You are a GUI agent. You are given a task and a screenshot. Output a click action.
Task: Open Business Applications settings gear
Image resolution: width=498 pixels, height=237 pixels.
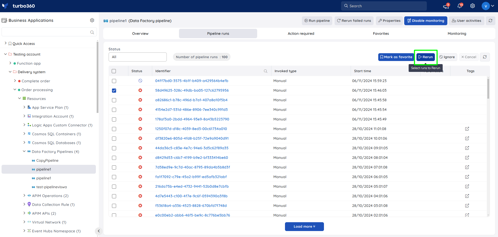92,20
